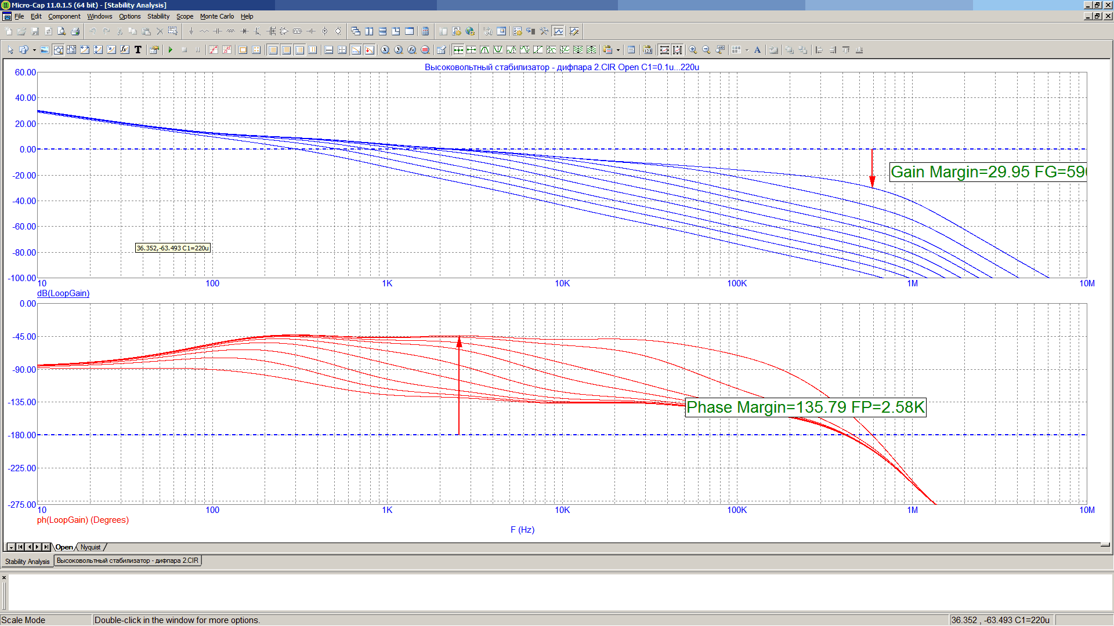Toggle Cursor mode button next to Scale mode
This screenshot has height=626, width=1114.
pos(71,50)
